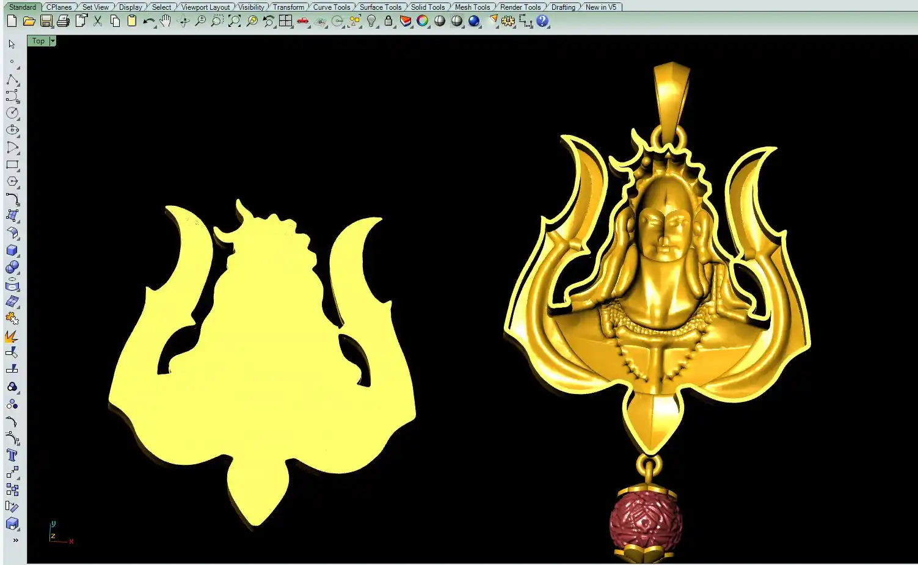Screen dimensions: 918x565
Task: Toggle the Lock objects padlock icon
Action: [x=388, y=21]
